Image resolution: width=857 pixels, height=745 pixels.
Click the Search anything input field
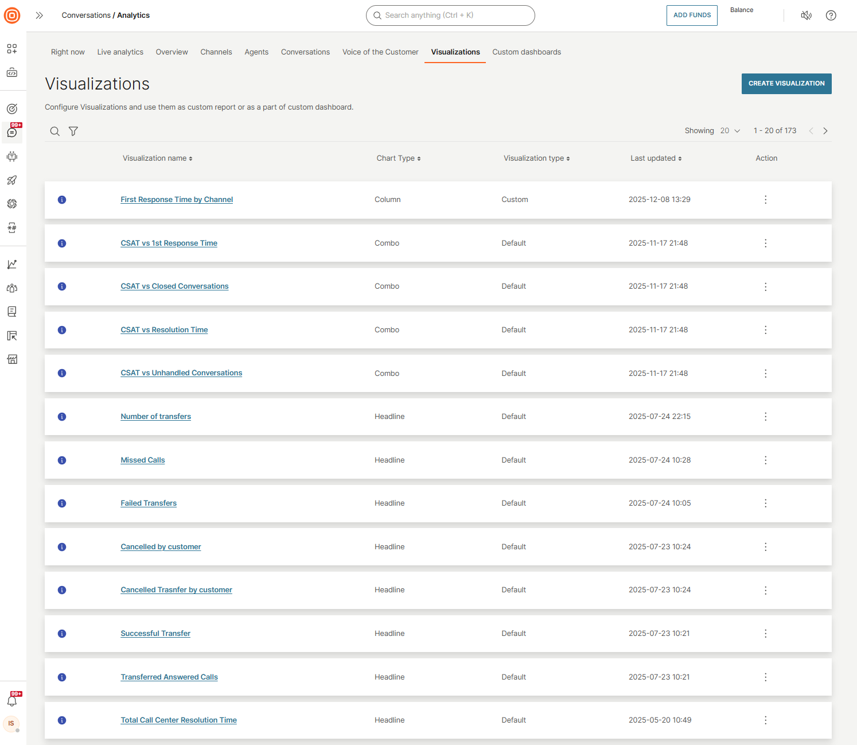(450, 15)
